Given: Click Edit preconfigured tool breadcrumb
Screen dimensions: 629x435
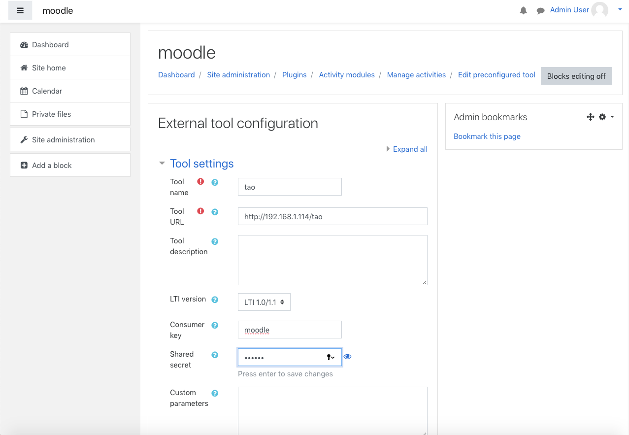Looking at the screenshot, I should pyautogui.click(x=497, y=75).
